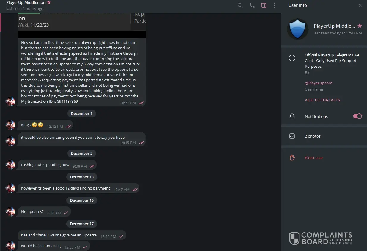
Task: Toggle the user info side panel icon
Action: click(264, 5)
